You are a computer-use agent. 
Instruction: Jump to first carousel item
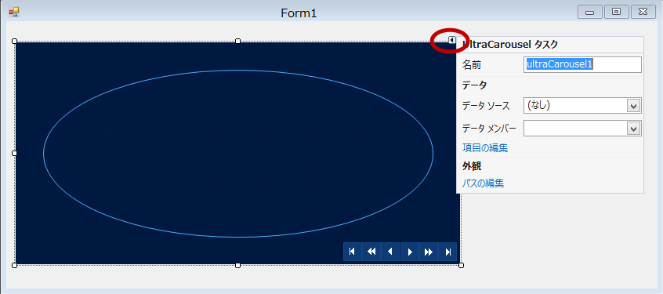point(352,252)
